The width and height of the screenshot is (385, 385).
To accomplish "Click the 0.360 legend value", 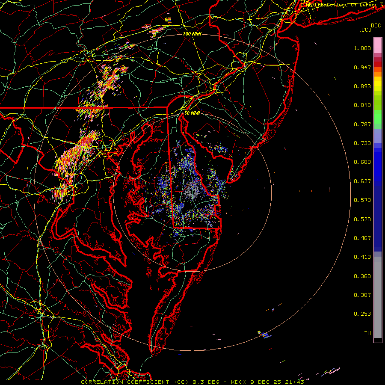I will point(362,276).
